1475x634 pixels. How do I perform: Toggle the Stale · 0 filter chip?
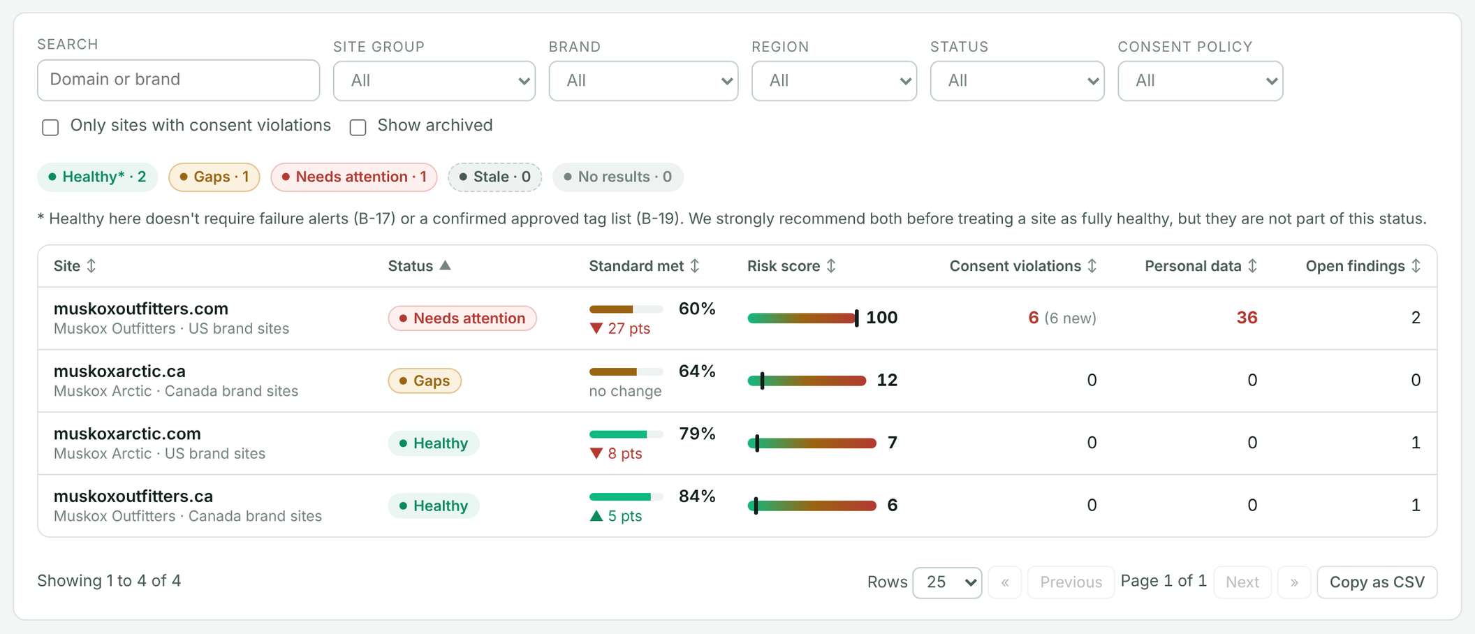click(x=495, y=177)
